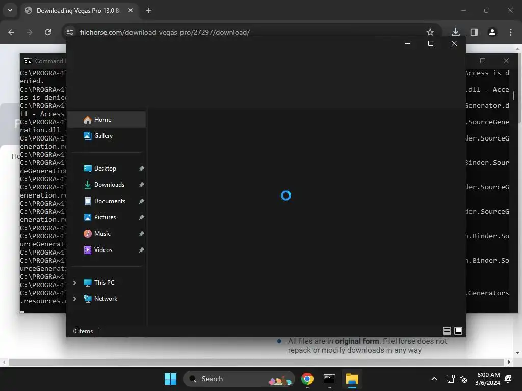Open File Explorer from the taskbar
The height and width of the screenshot is (391, 522).
click(352, 379)
